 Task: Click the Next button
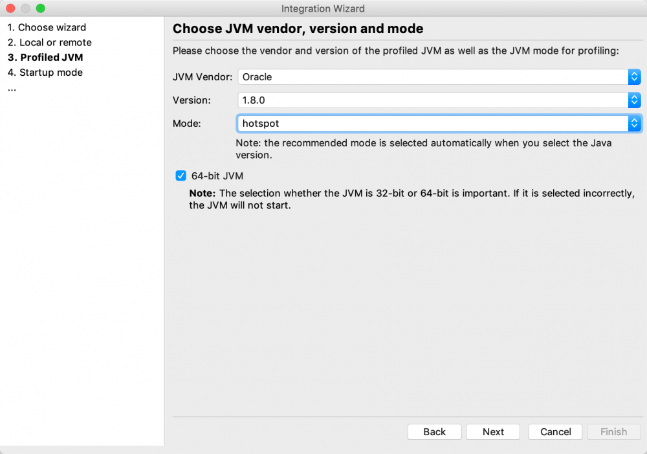click(492, 431)
